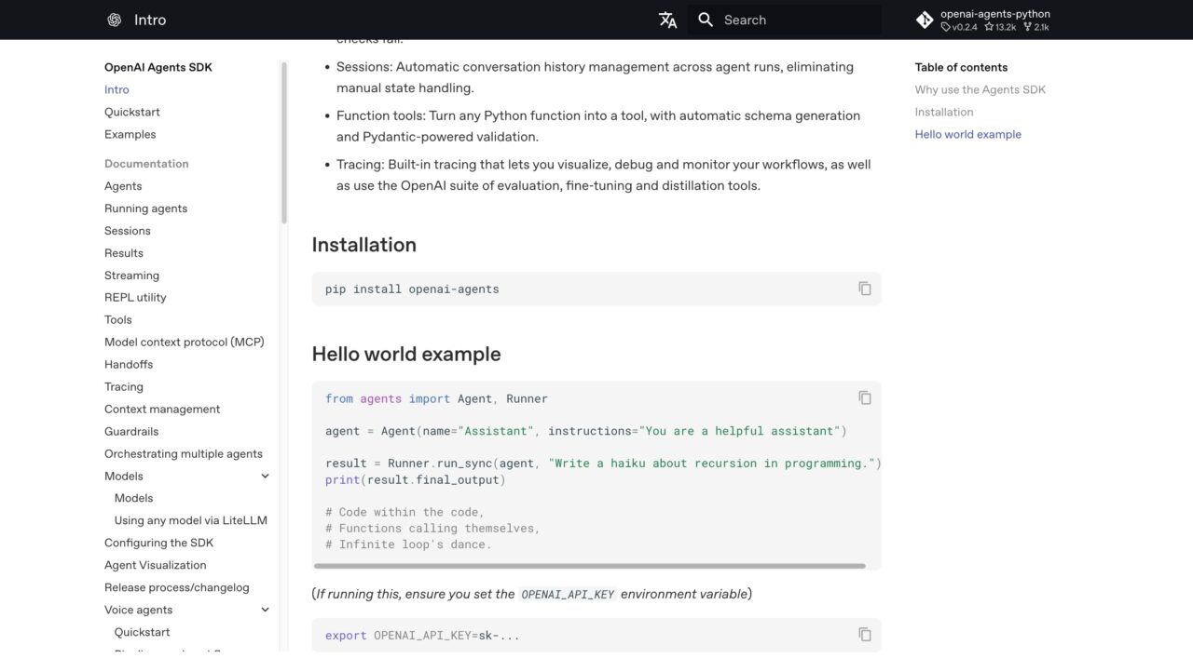Viewport: 1193px width, 672px height.
Task: Copy the Hello world example code
Action: [x=864, y=396]
